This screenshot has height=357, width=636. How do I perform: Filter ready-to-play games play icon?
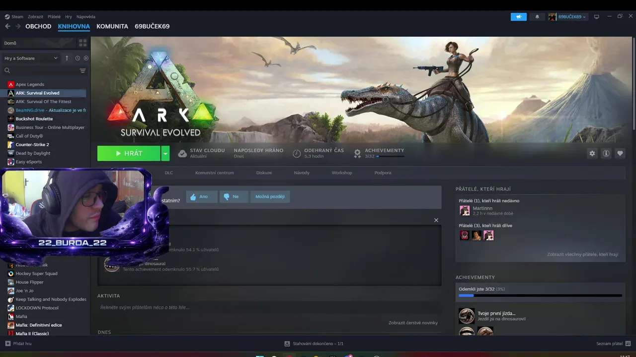(x=86, y=58)
